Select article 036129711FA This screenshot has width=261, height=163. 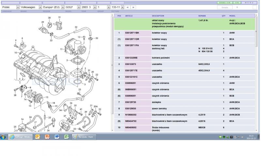tap(132, 45)
